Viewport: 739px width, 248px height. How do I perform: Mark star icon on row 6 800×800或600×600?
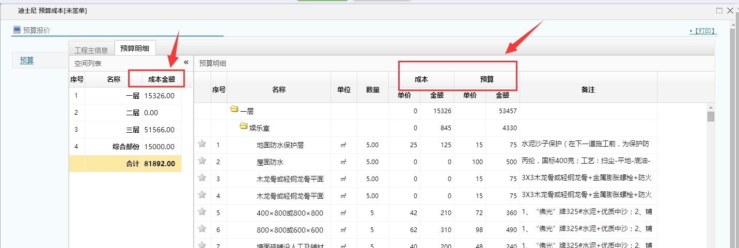(x=202, y=229)
